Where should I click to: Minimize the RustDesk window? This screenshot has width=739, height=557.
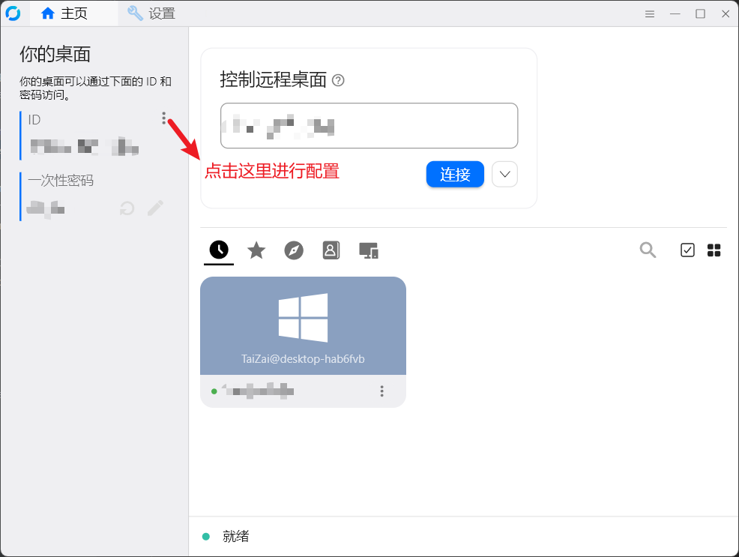pyautogui.click(x=675, y=14)
